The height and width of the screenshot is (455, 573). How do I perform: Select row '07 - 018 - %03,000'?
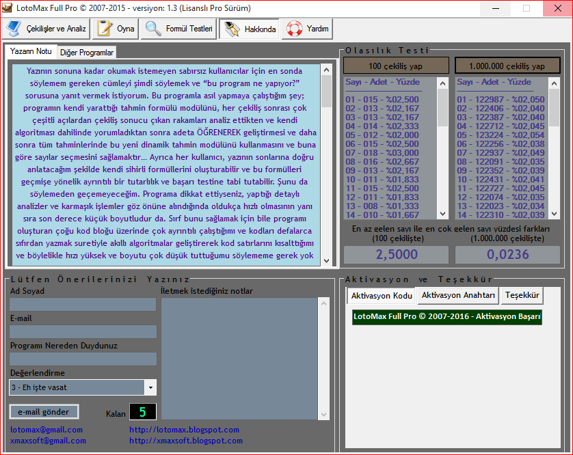(x=382, y=152)
